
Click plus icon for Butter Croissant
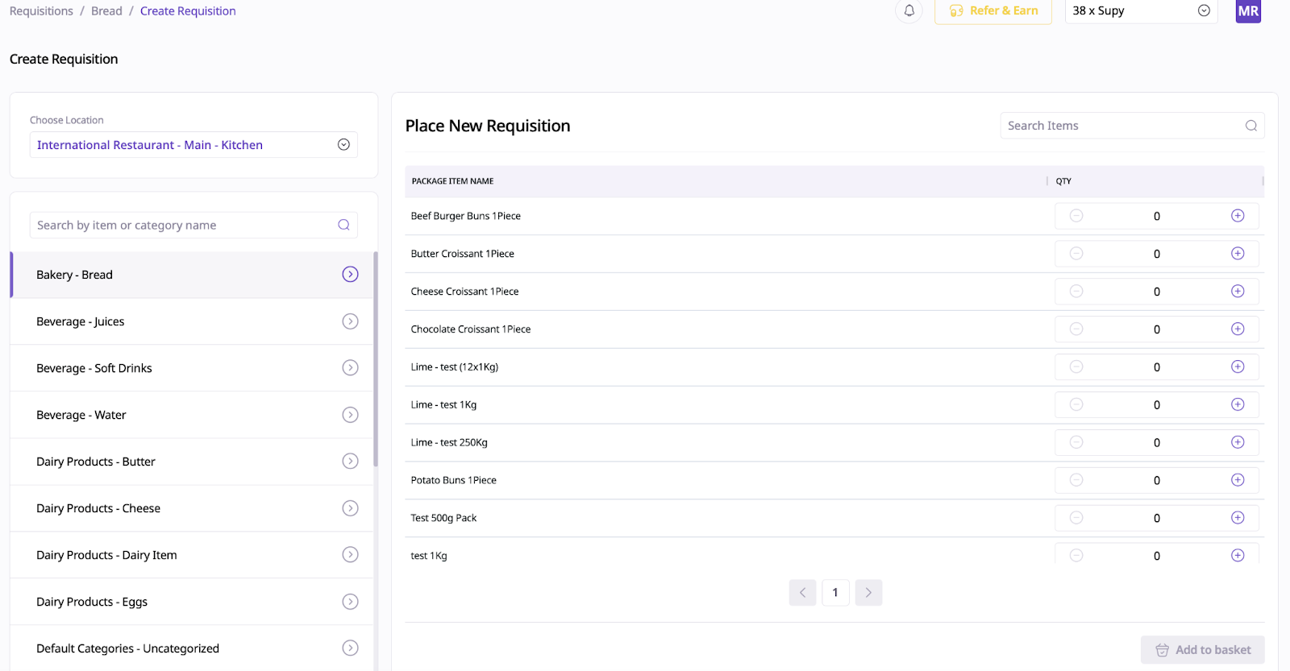tap(1238, 254)
